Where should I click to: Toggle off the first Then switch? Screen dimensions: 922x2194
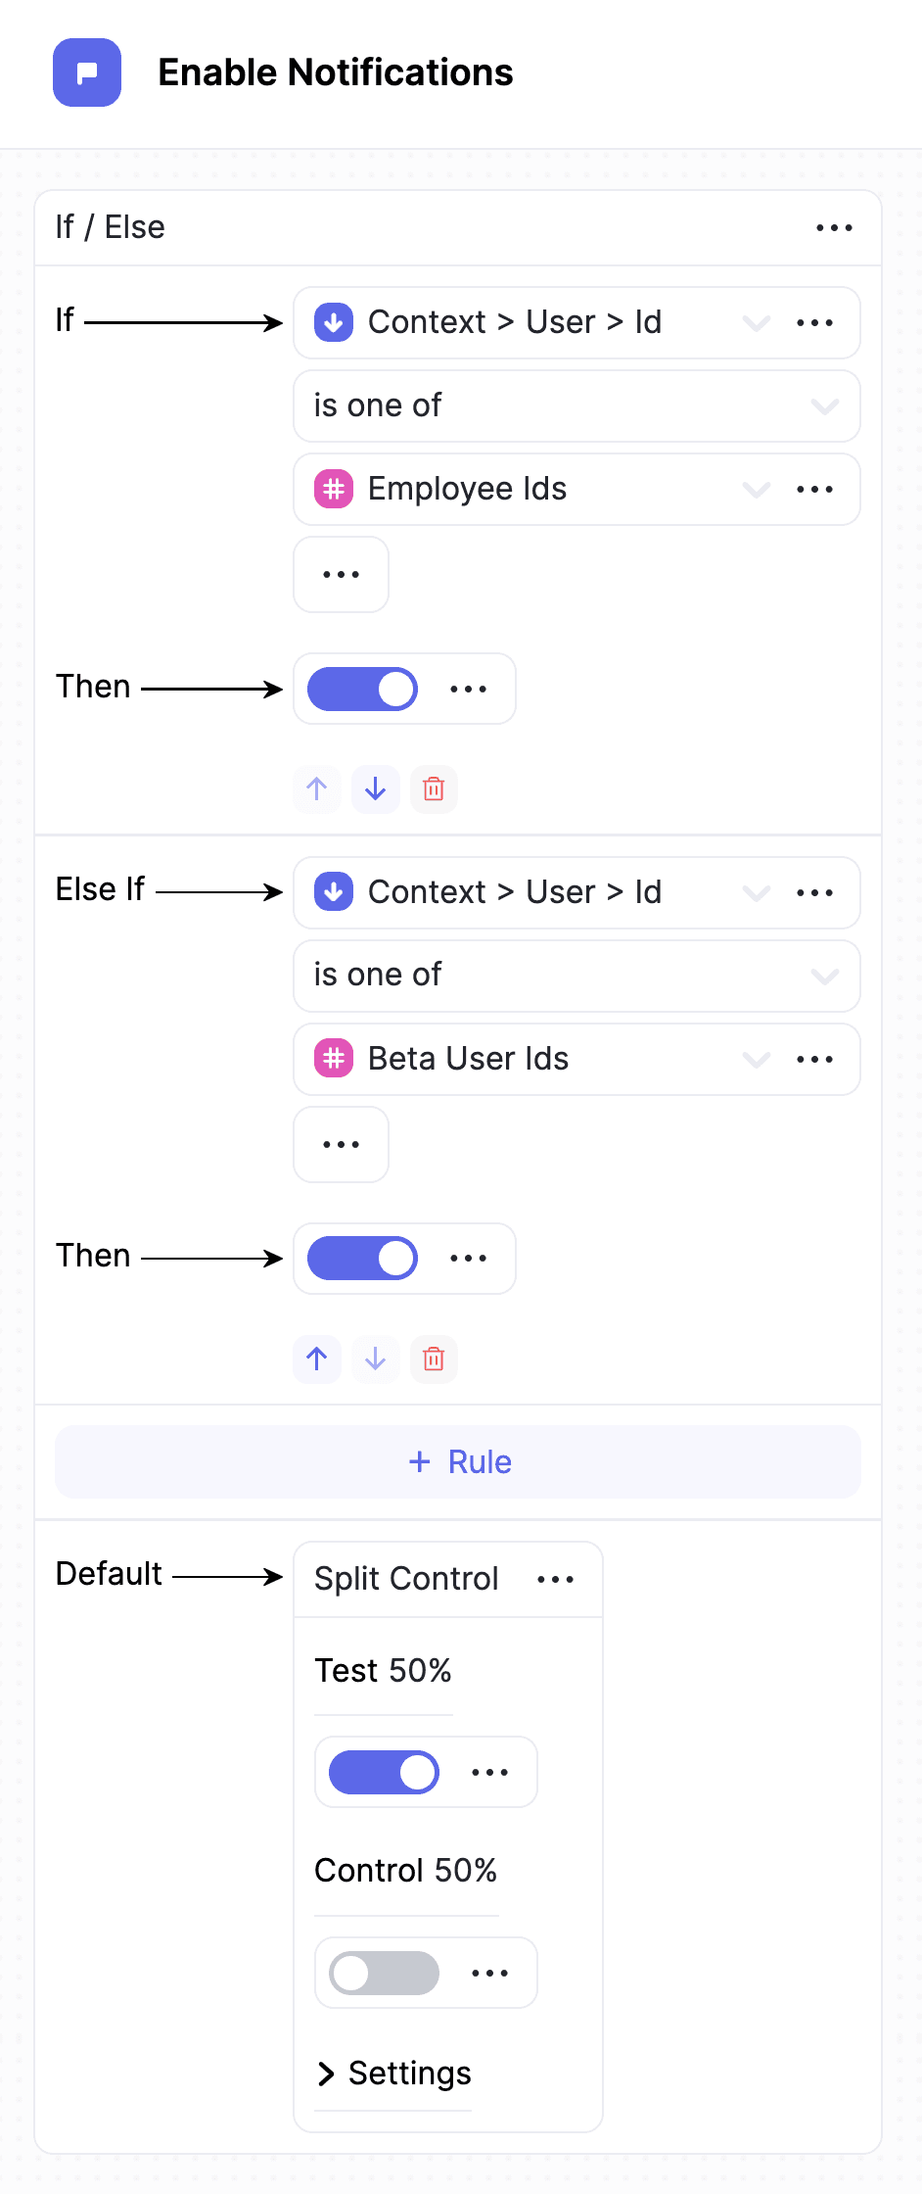[x=363, y=689]
